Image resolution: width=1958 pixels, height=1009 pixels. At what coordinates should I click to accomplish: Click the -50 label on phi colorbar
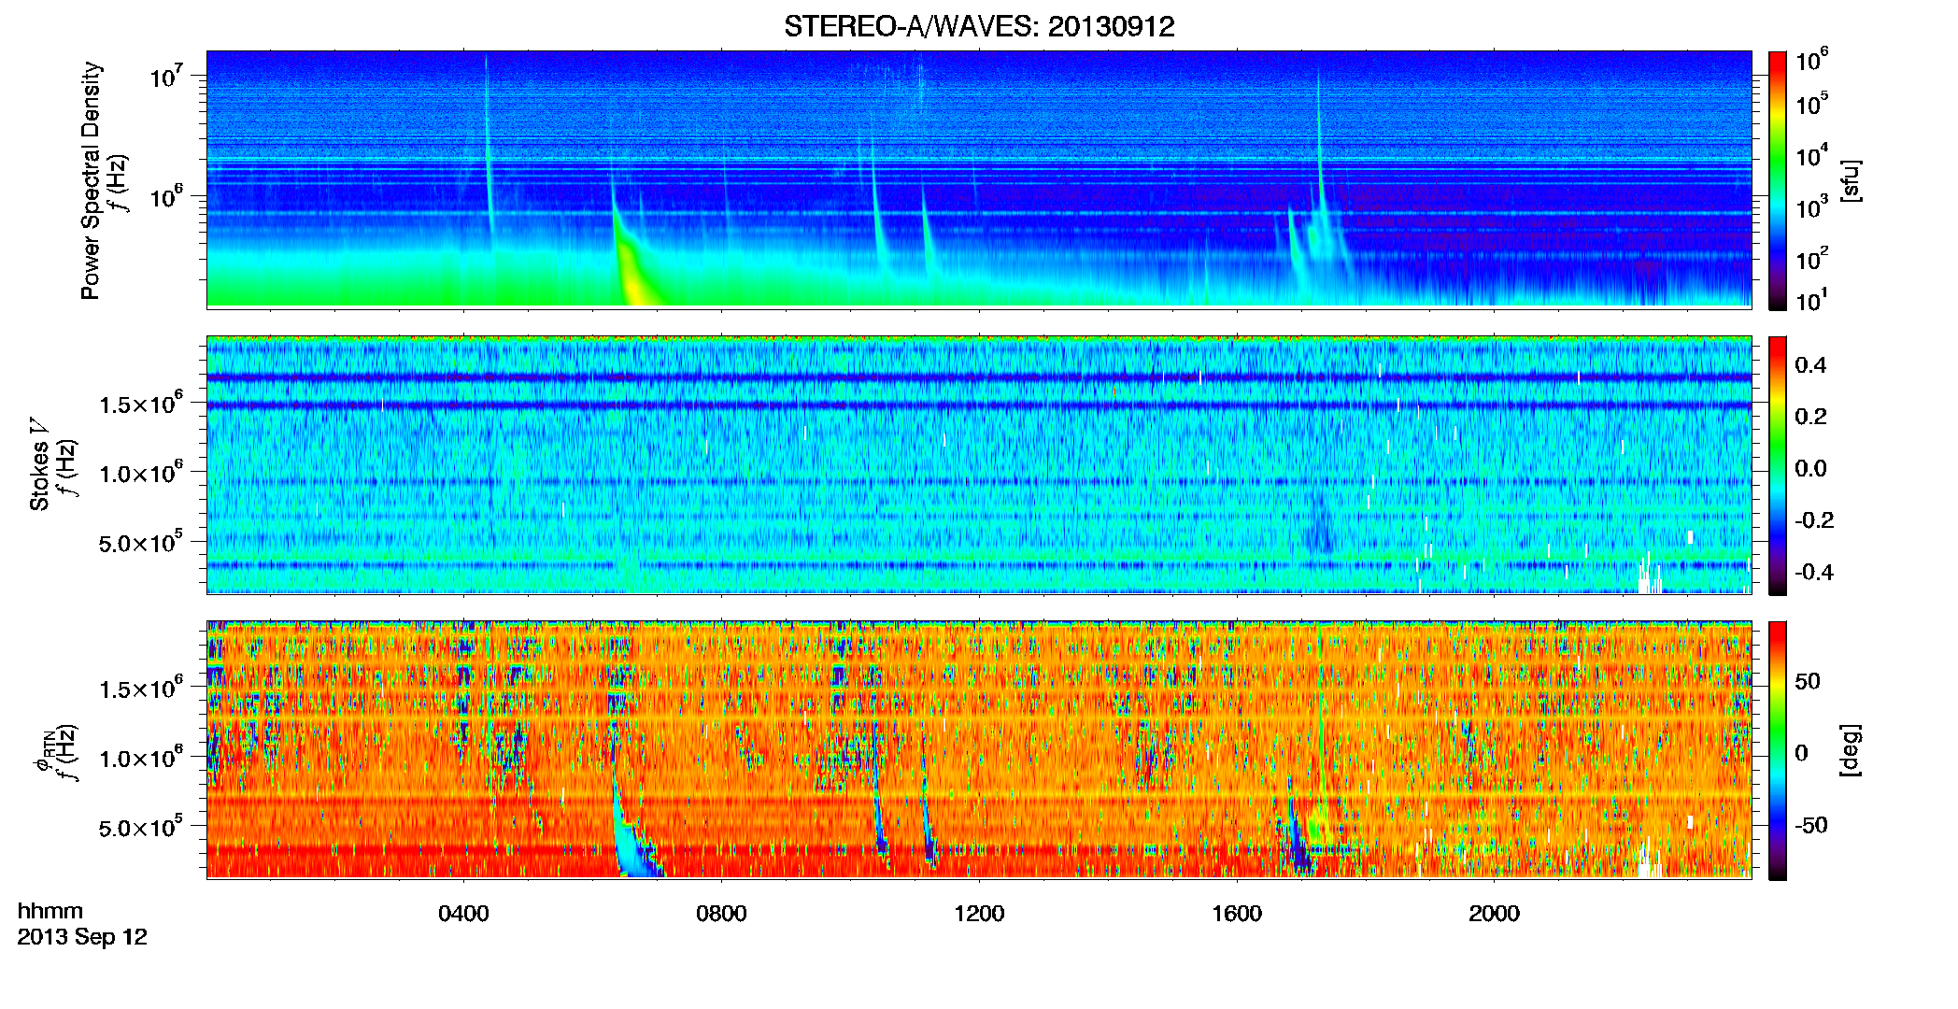[1810, 825]
